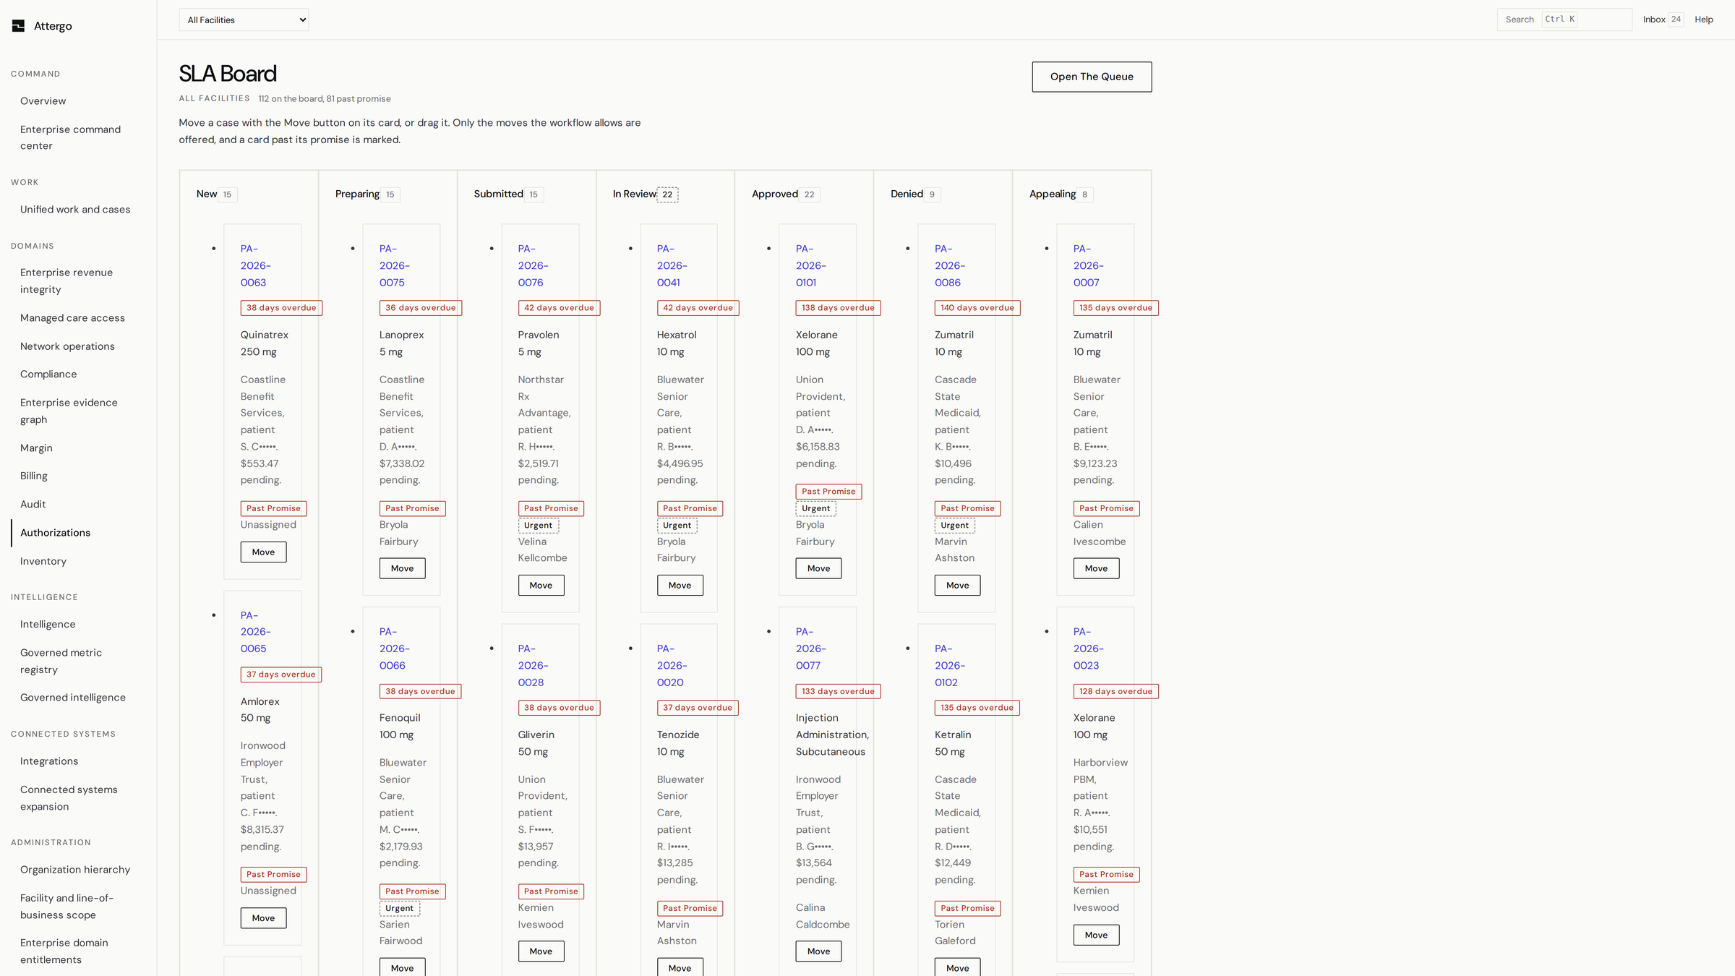Open the Help link
Image resolution: width=1735 pixels, height=976 pixels.
click(1704, 20)
